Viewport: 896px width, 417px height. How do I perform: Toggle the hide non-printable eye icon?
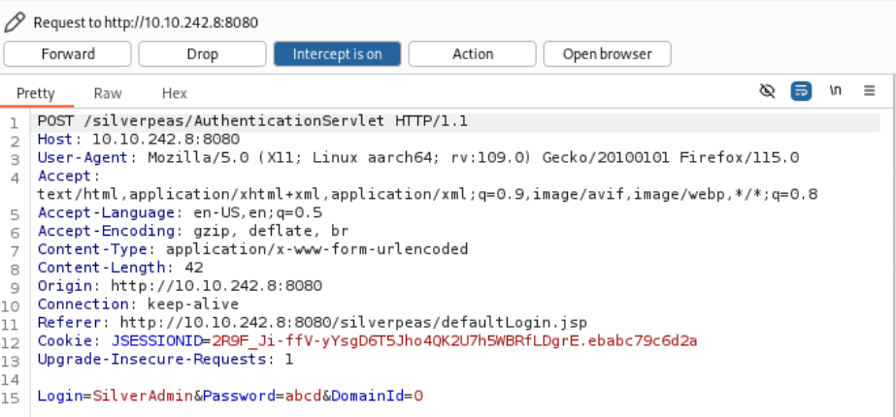pos(767,91)
